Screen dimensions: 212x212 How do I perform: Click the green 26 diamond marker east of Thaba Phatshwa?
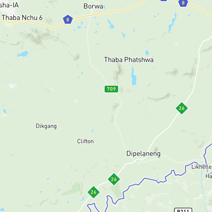click(181, 108)
